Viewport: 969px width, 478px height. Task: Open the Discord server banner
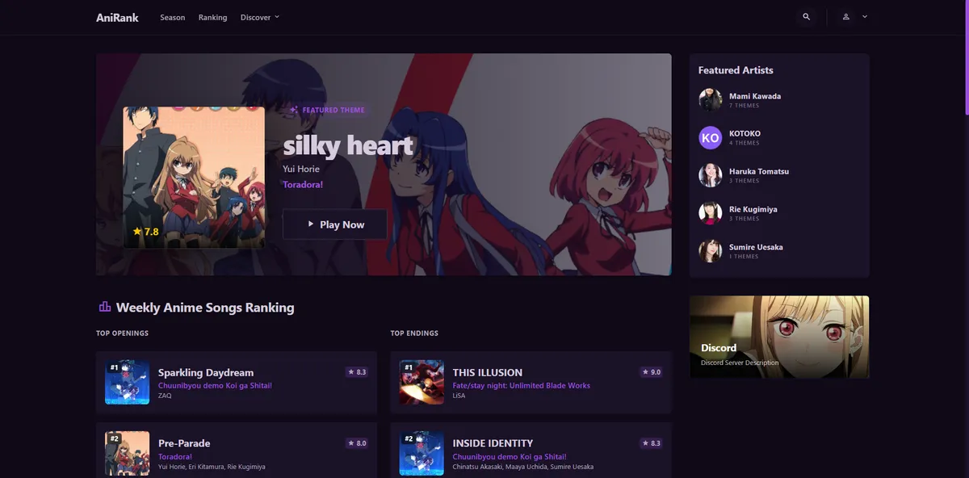(779, 337)
